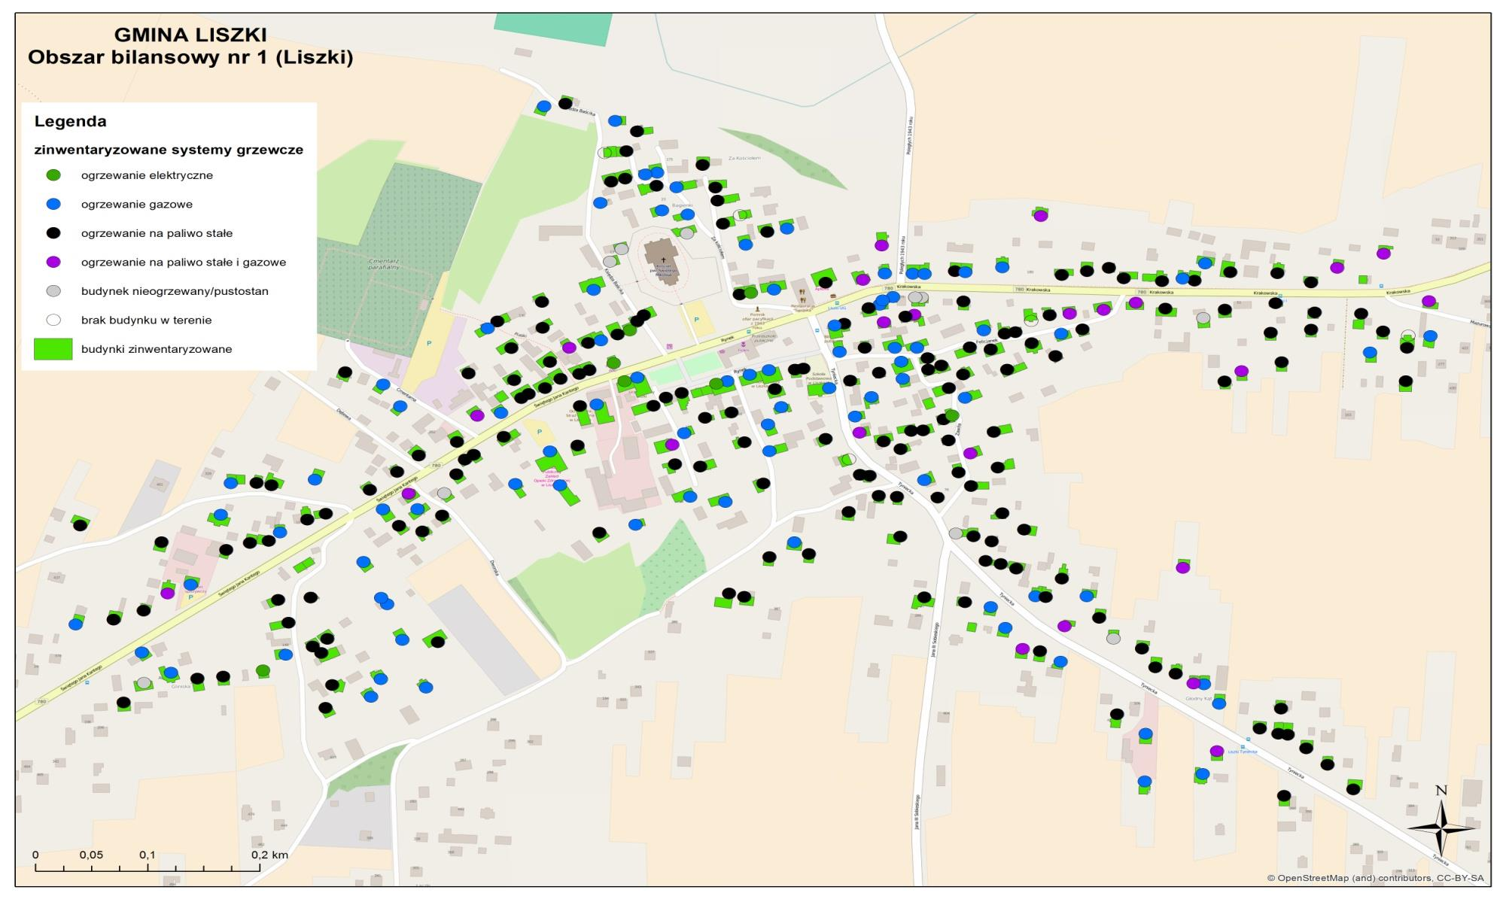The width and height of the screenshot is (1506, 899).
Task: Click 'ogrzewanie na paliwo stałe' legend label
Action: coord(157,233)
